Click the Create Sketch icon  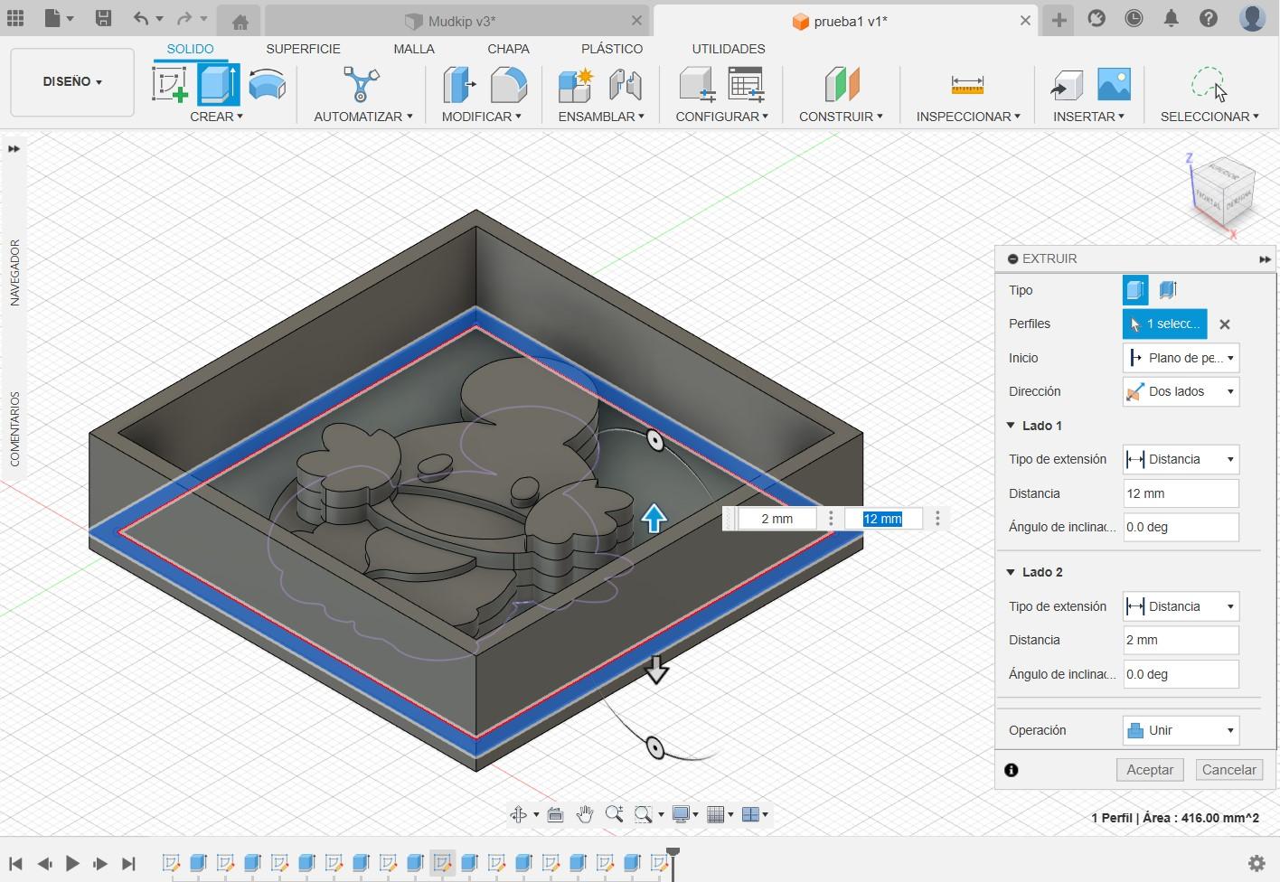pos(170,85)
